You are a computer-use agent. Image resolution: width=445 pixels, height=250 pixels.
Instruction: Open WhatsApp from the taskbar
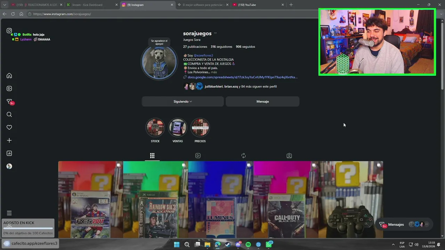[269, 244]
